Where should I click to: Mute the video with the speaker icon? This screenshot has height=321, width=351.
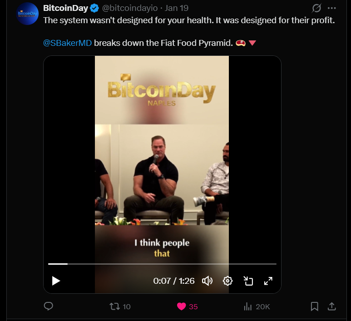click(x=208, y=281)
